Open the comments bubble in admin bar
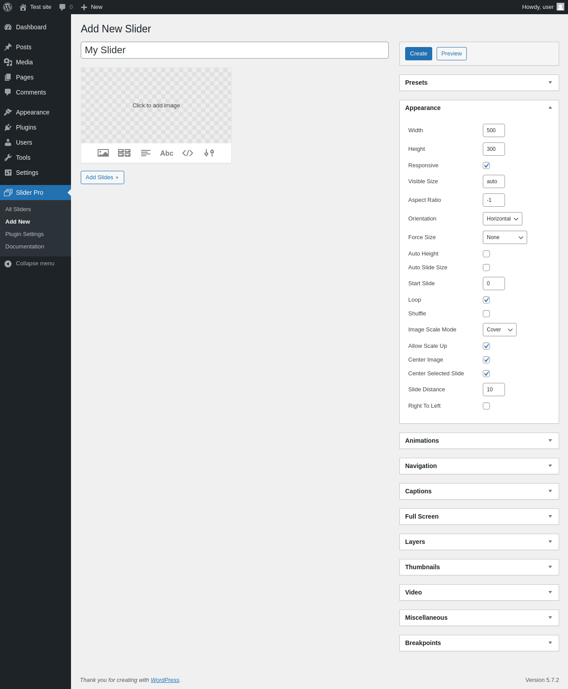 coord(66,7)
